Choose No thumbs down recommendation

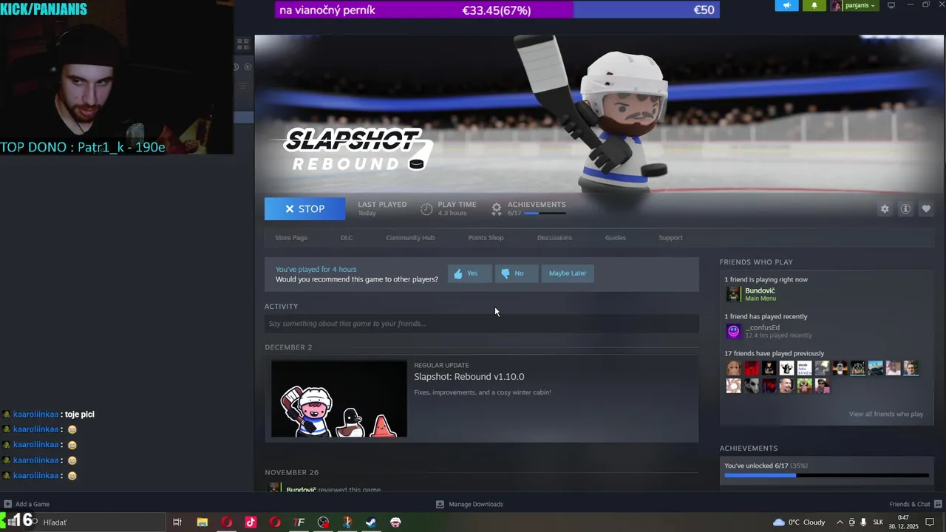point(516,273)
